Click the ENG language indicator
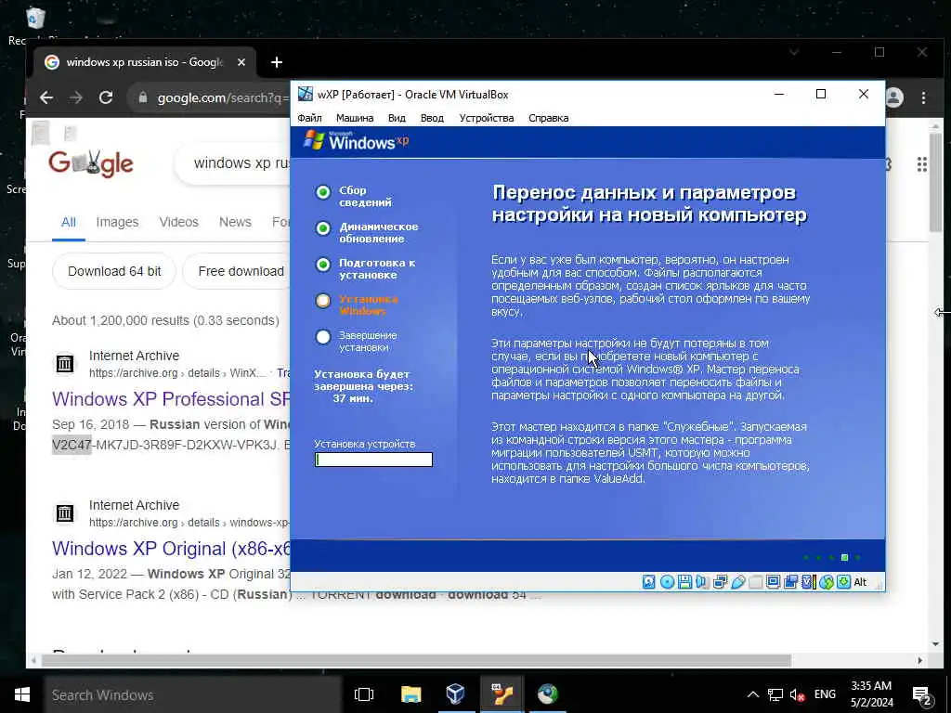The image size is (951, 713). (x=825, y=694)
